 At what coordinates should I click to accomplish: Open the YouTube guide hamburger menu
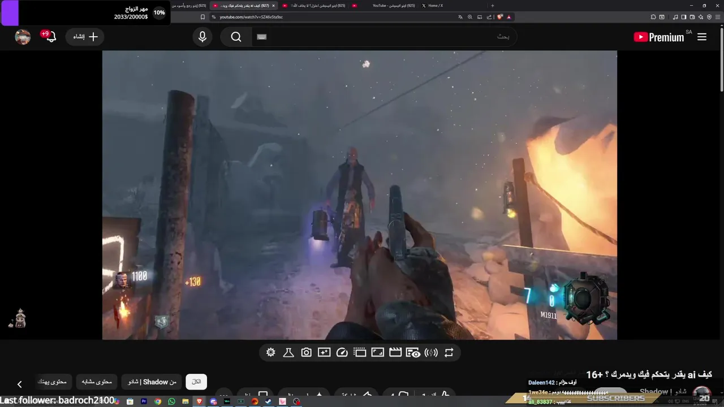click(x=702, y=37)
